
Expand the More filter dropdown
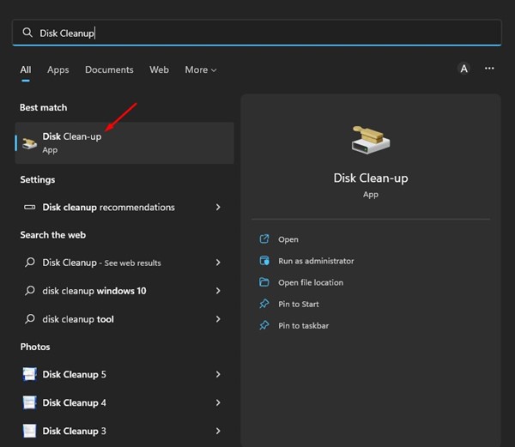[201, 69]
